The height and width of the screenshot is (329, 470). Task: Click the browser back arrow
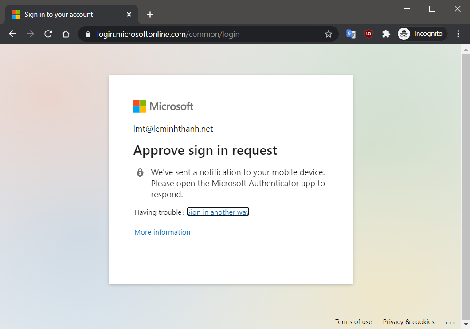point(12,34)
